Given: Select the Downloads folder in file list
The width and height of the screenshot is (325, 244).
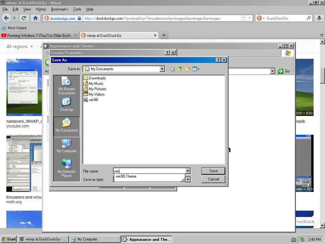Looking at the screenshot, I should (x=95, y=78).
